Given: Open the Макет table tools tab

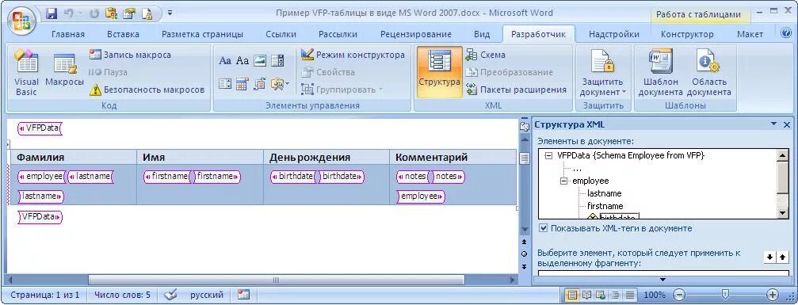Looking at the screenshot, I should click(x=750, y=35).
